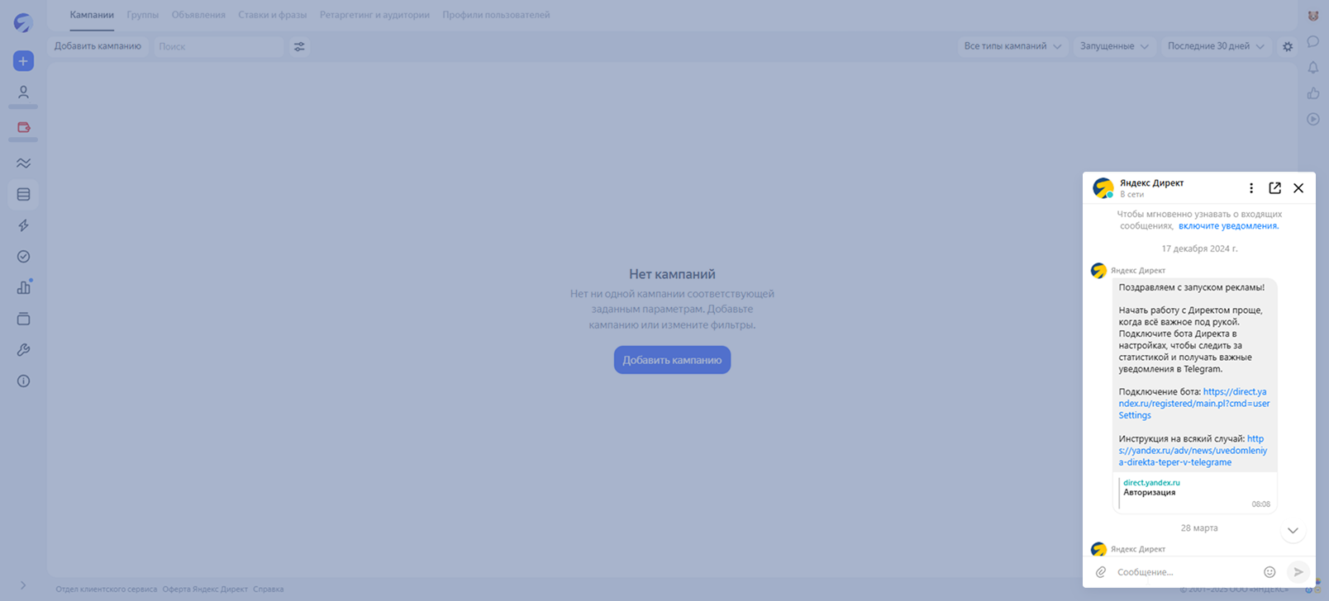Viewport: 1329px width, 601px height.
Task: Switch to the Кампании tab
Action: [92, 15]
